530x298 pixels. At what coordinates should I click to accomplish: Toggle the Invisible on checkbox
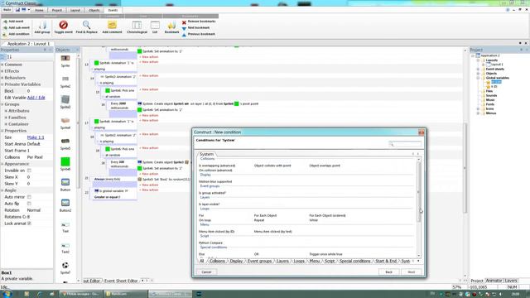coord(29,171)
